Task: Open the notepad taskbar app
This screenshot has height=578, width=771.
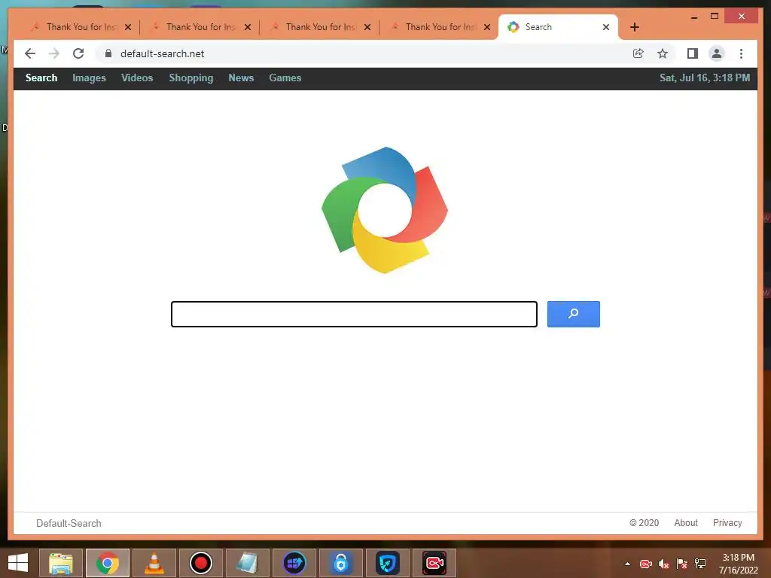Action: click(x=247, y=563)
